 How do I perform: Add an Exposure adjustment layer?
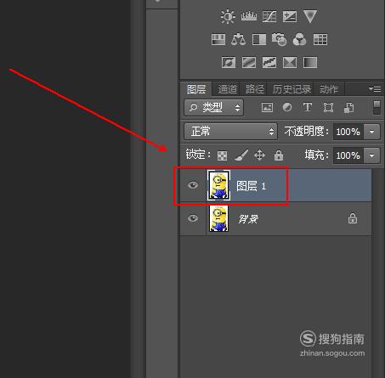click(x=290, y=16)
